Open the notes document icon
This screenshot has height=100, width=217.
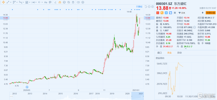click(175, 13)
